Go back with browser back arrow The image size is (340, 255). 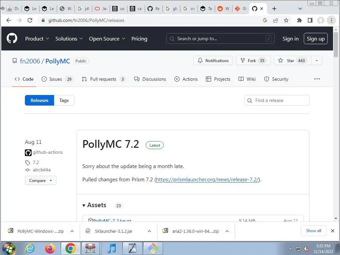(8, 20)
